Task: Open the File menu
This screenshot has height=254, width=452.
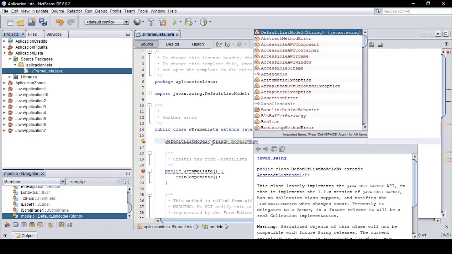Action: click(x=5, y=11)
